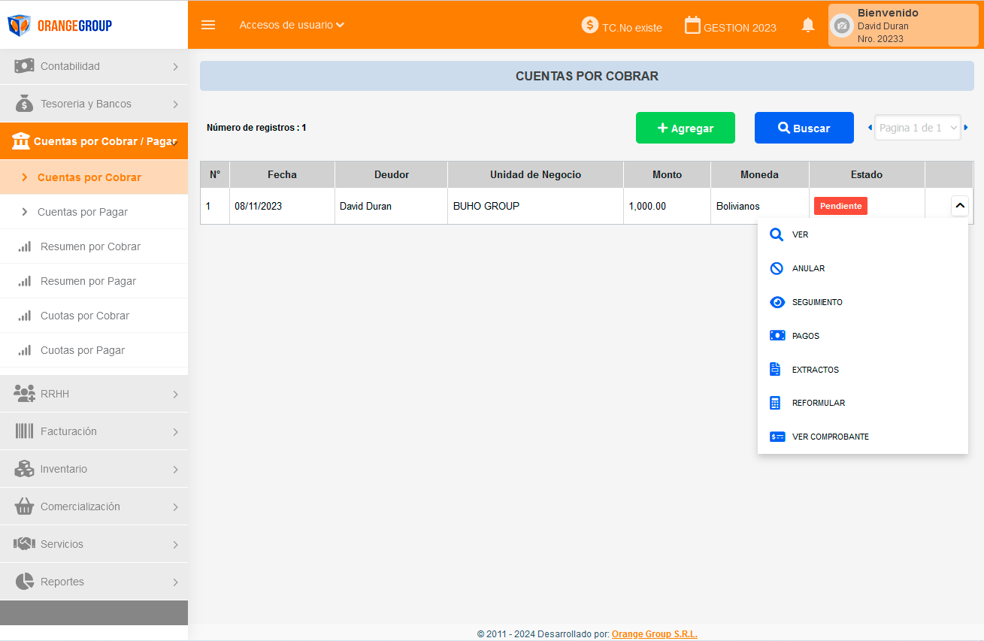Click the ANULAR prohibition icon
Image resolution: width=984 pixels, height=641 pixels.
777,268
